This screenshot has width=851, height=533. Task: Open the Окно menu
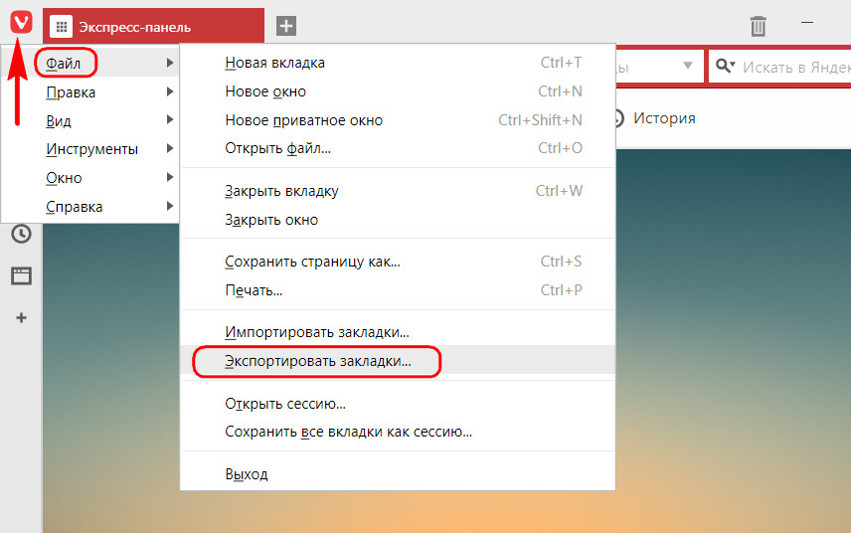90,177
